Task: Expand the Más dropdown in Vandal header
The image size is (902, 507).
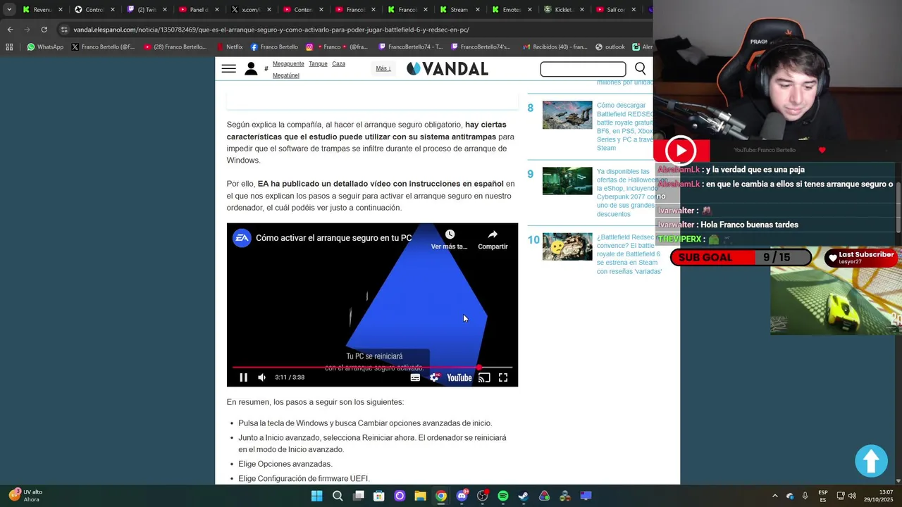Action: point(383,68)
